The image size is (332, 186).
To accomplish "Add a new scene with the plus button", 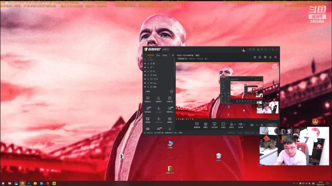I will click(173, 55).
